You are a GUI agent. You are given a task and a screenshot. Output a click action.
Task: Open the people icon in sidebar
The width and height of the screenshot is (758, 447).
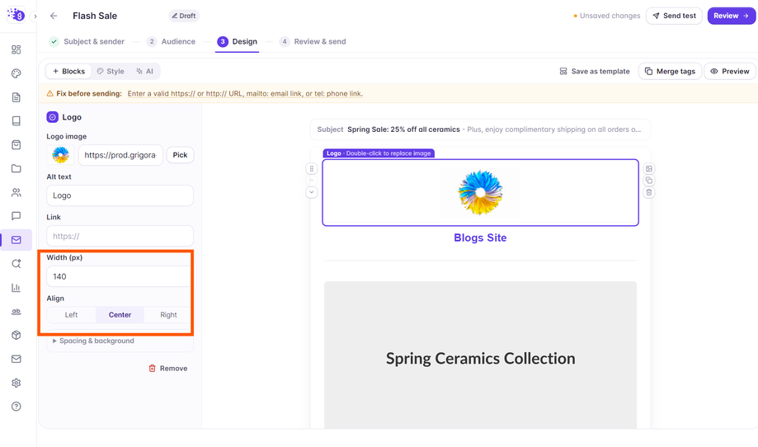click(16, 192)
